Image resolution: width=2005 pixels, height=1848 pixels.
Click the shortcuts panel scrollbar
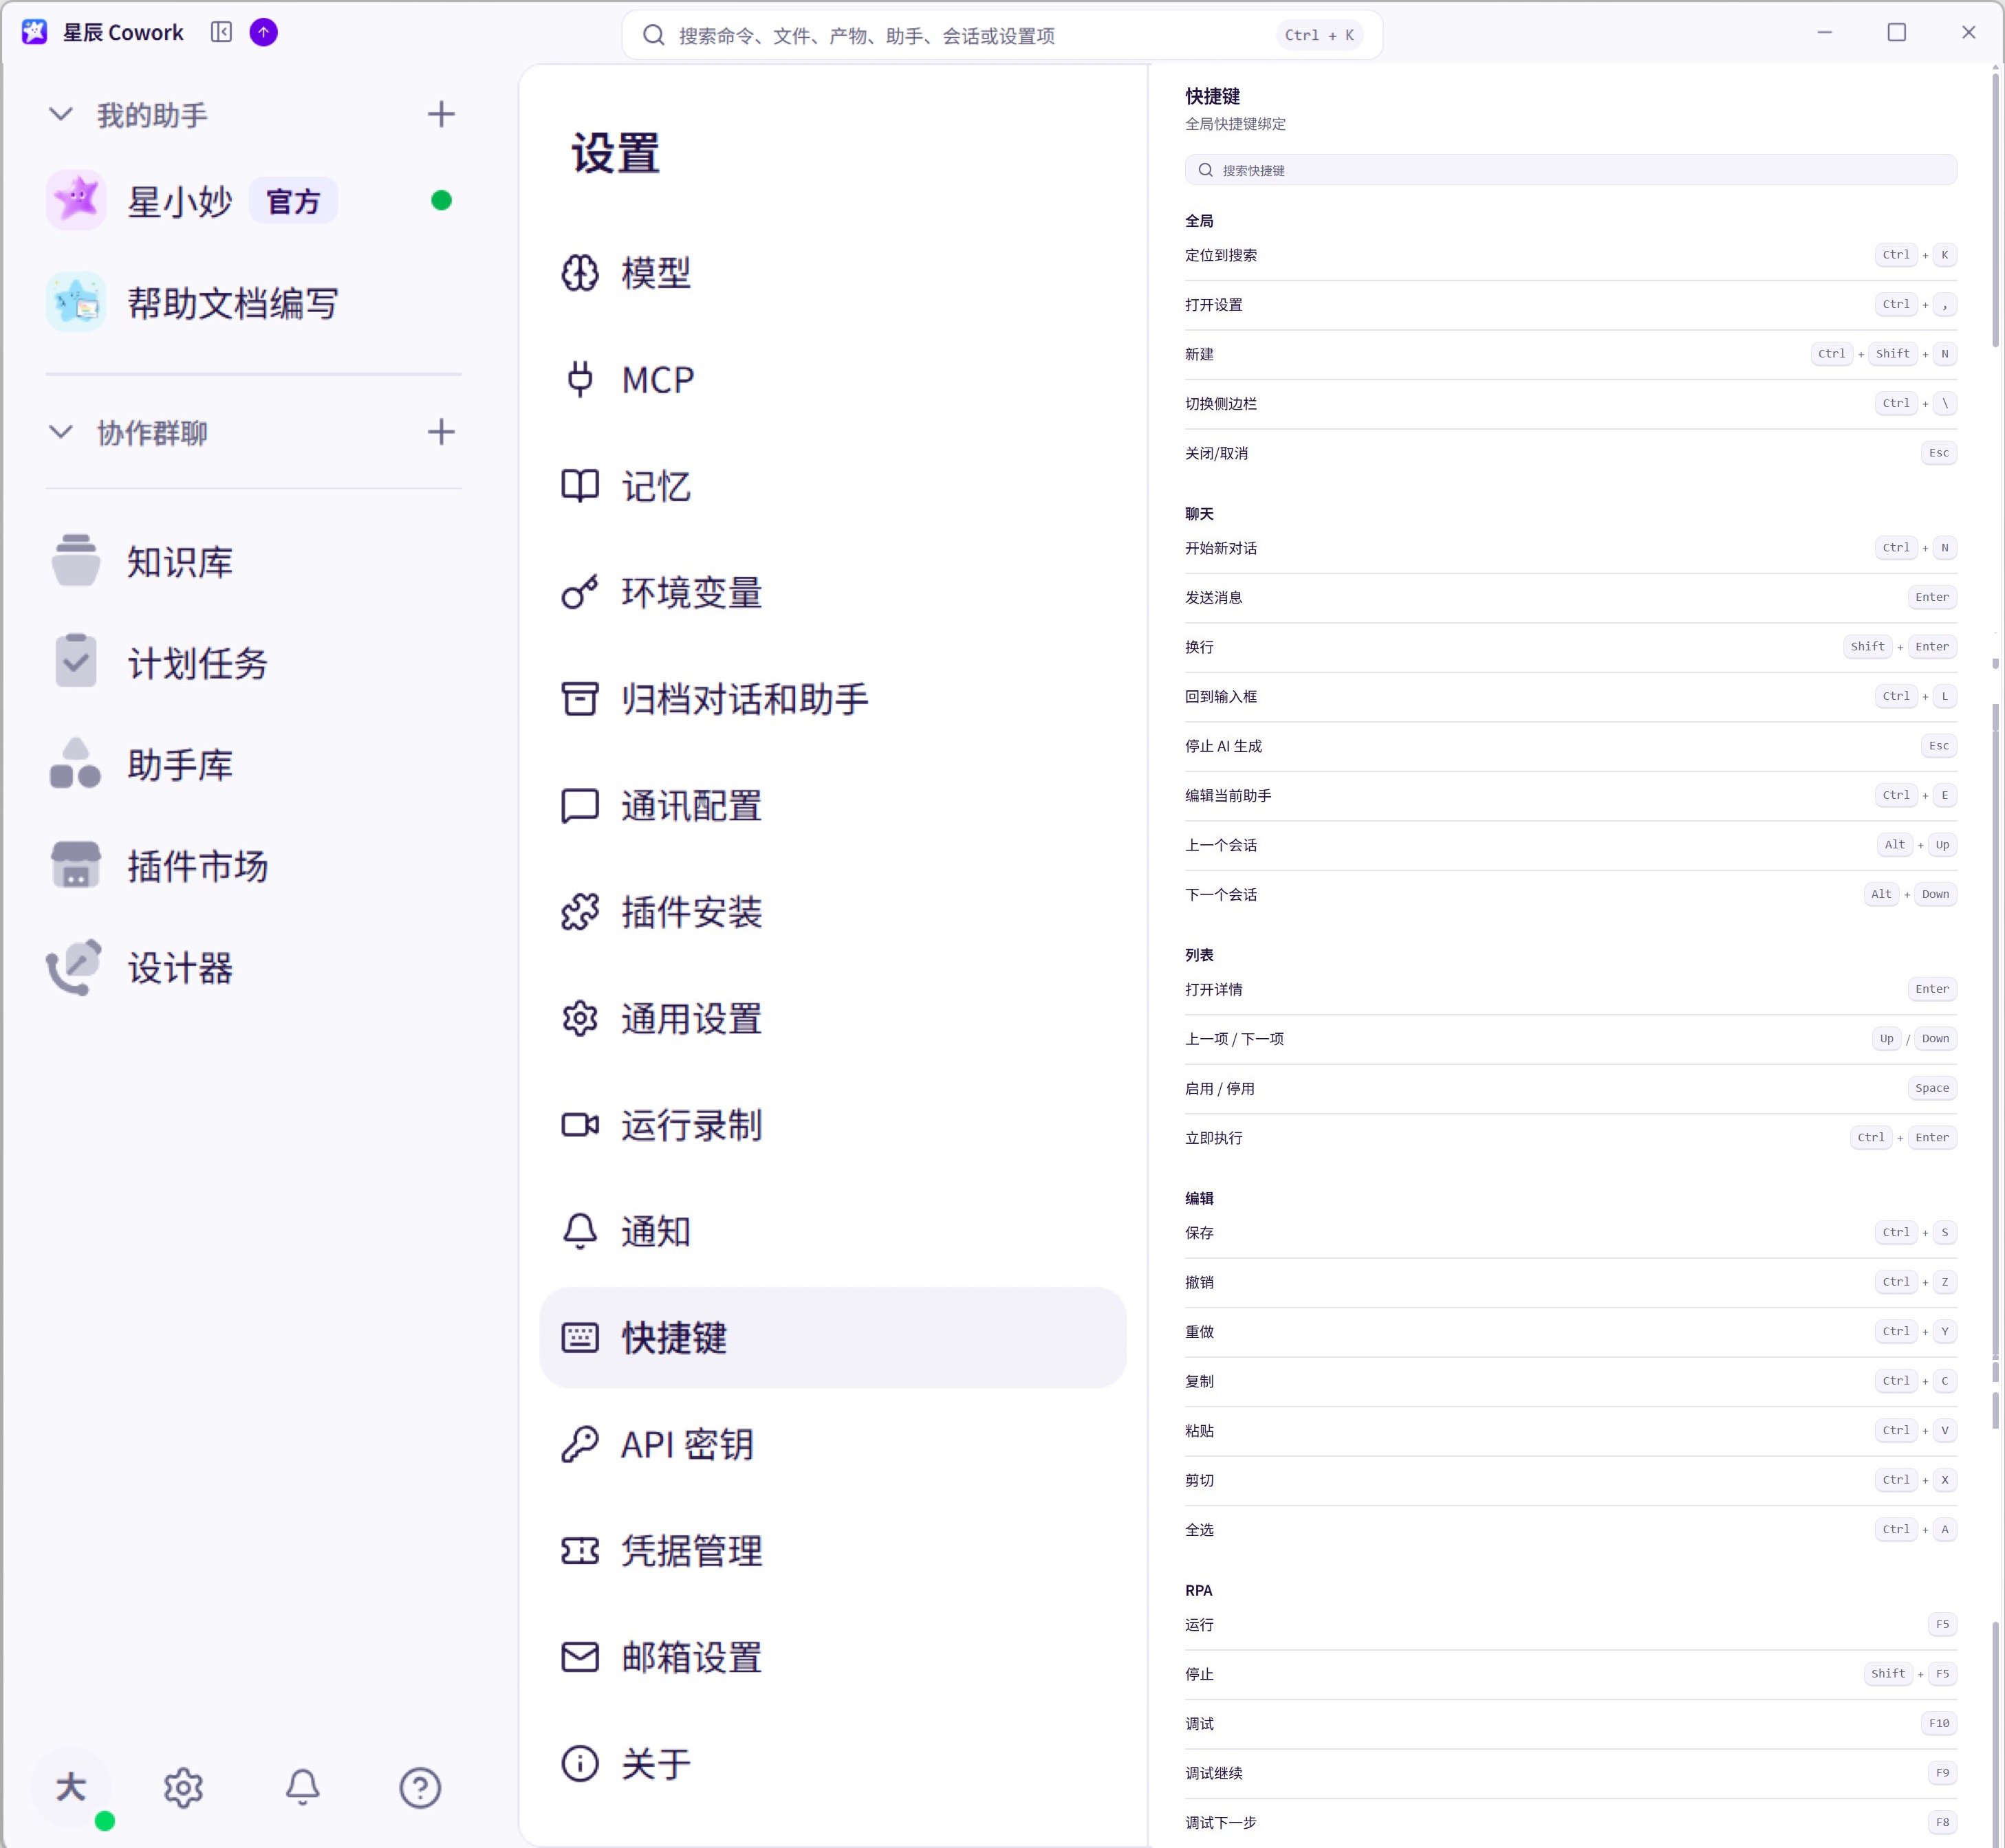pos(1995,209)
